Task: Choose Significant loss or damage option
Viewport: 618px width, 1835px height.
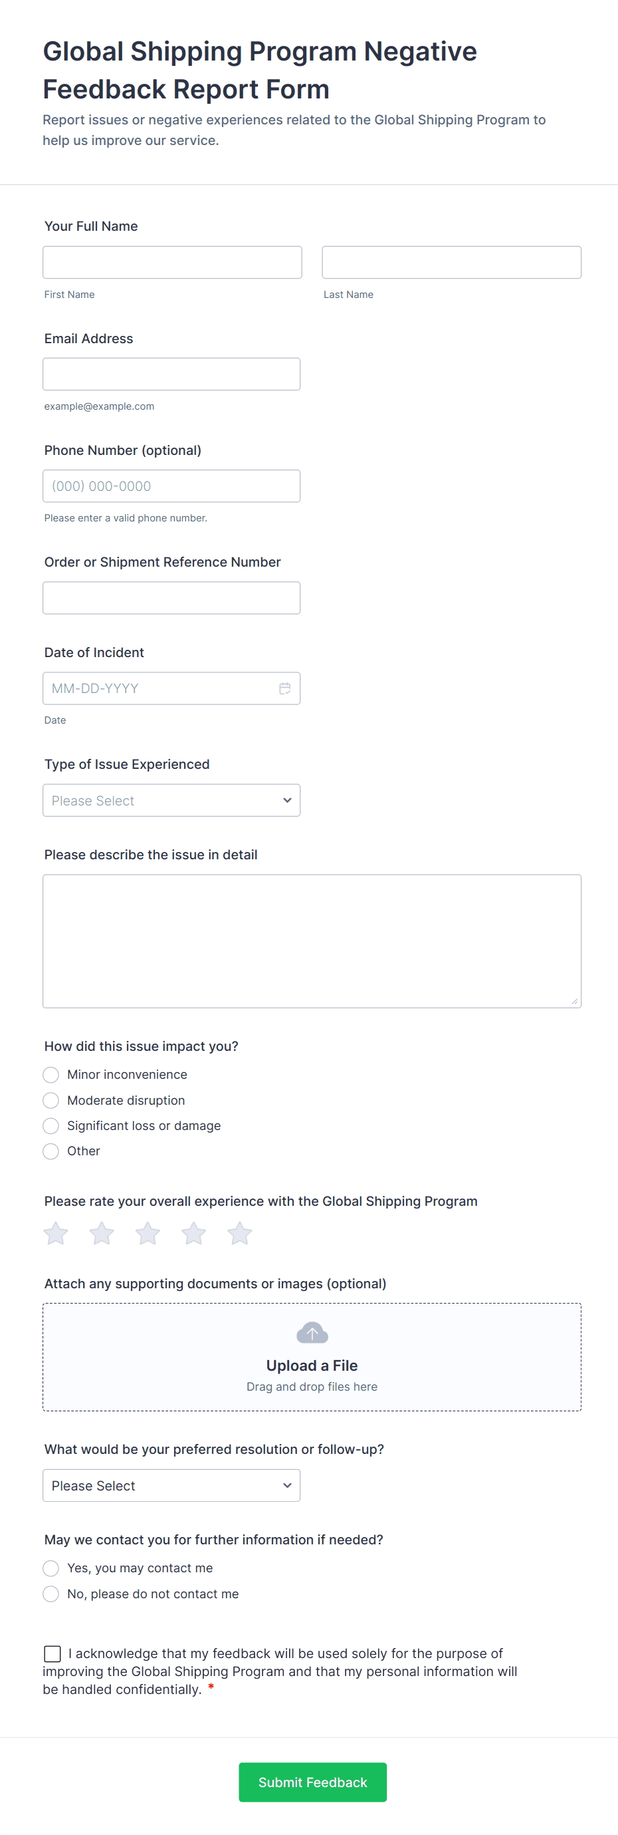Action: coord(51,1125)
